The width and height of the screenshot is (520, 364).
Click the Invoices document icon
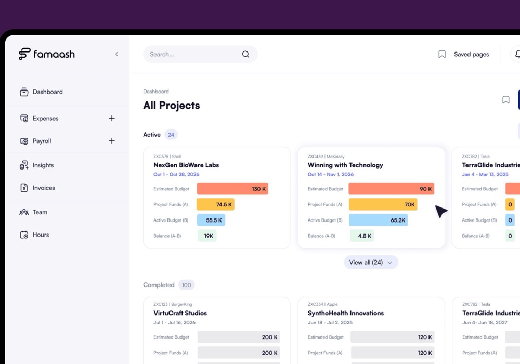click(x=24, y=188)
